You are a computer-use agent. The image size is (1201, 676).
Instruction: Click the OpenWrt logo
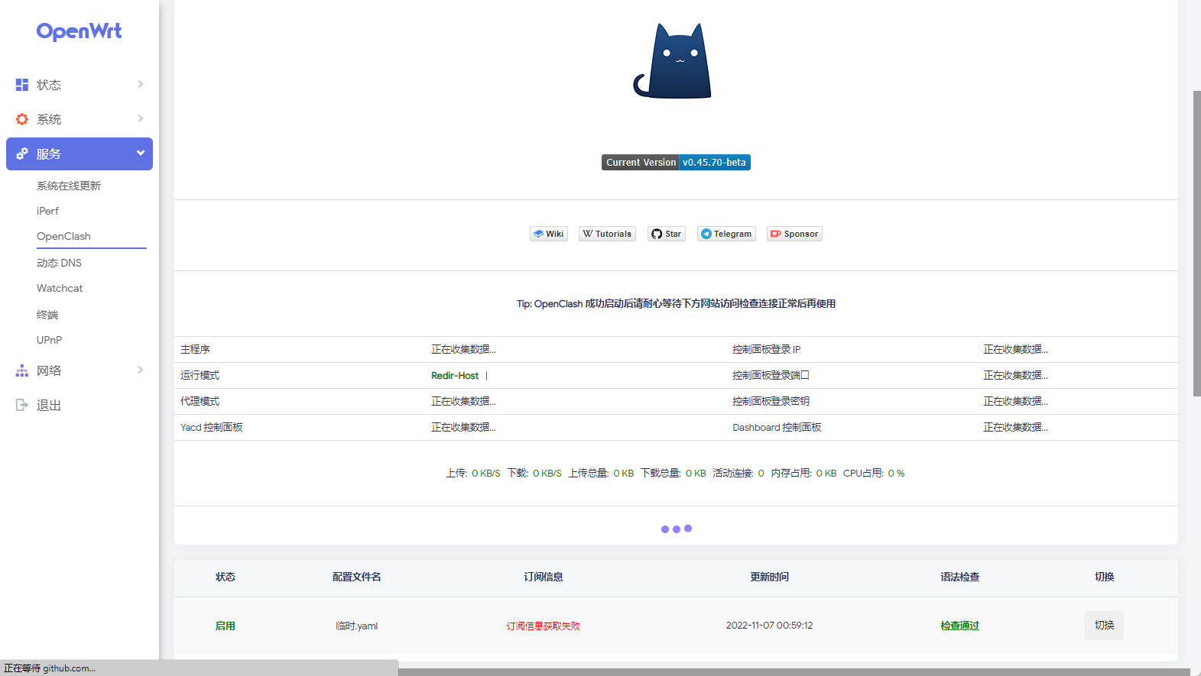point(79,31)
